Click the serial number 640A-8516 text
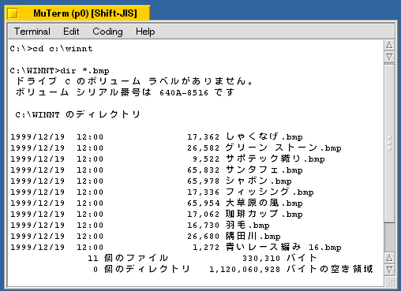The image size is (401, 291). pos(184,92)
